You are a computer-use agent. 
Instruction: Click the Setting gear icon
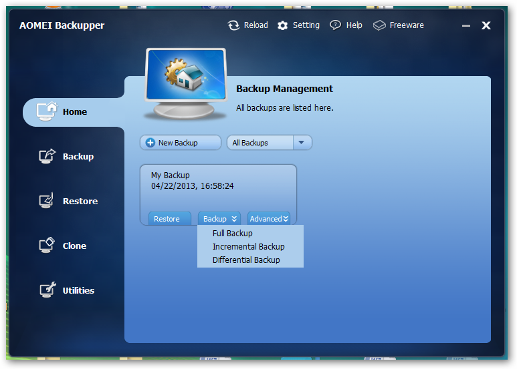(x=282, y=25)
